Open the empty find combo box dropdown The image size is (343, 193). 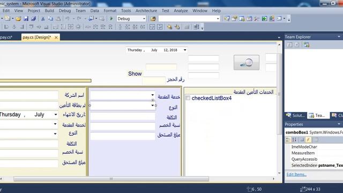coord(218,19)
